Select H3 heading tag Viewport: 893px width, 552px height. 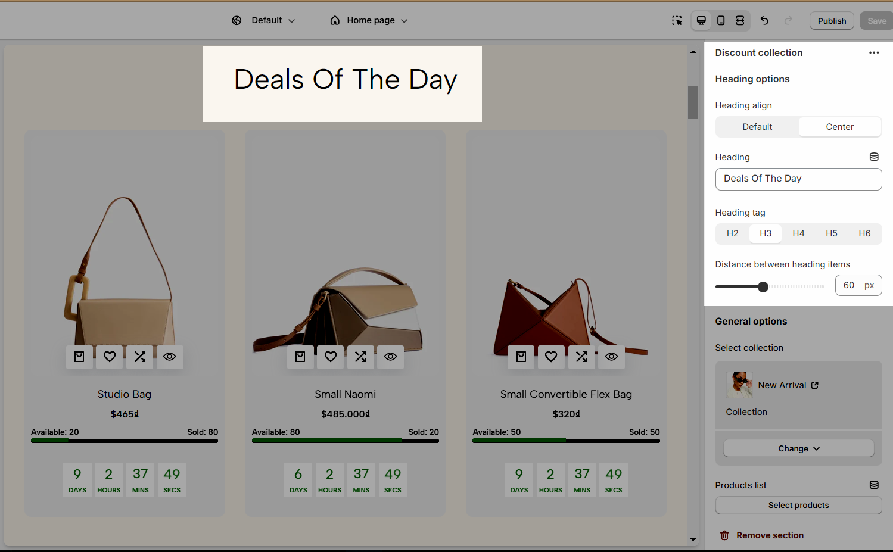click(x=766, y=233)
